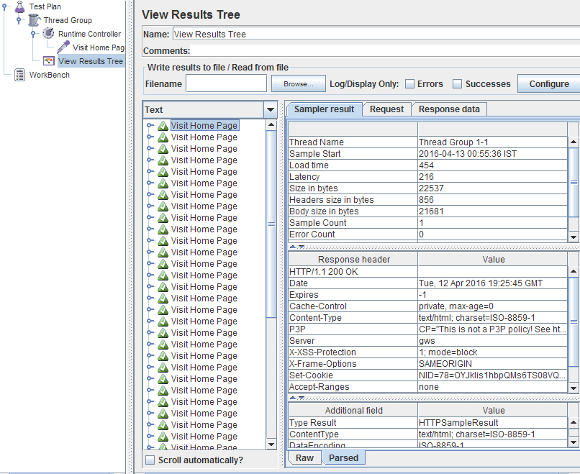The height and width of the screenshot is (474, 580).
Task: Select the Raw view tab
Action: 304,457
